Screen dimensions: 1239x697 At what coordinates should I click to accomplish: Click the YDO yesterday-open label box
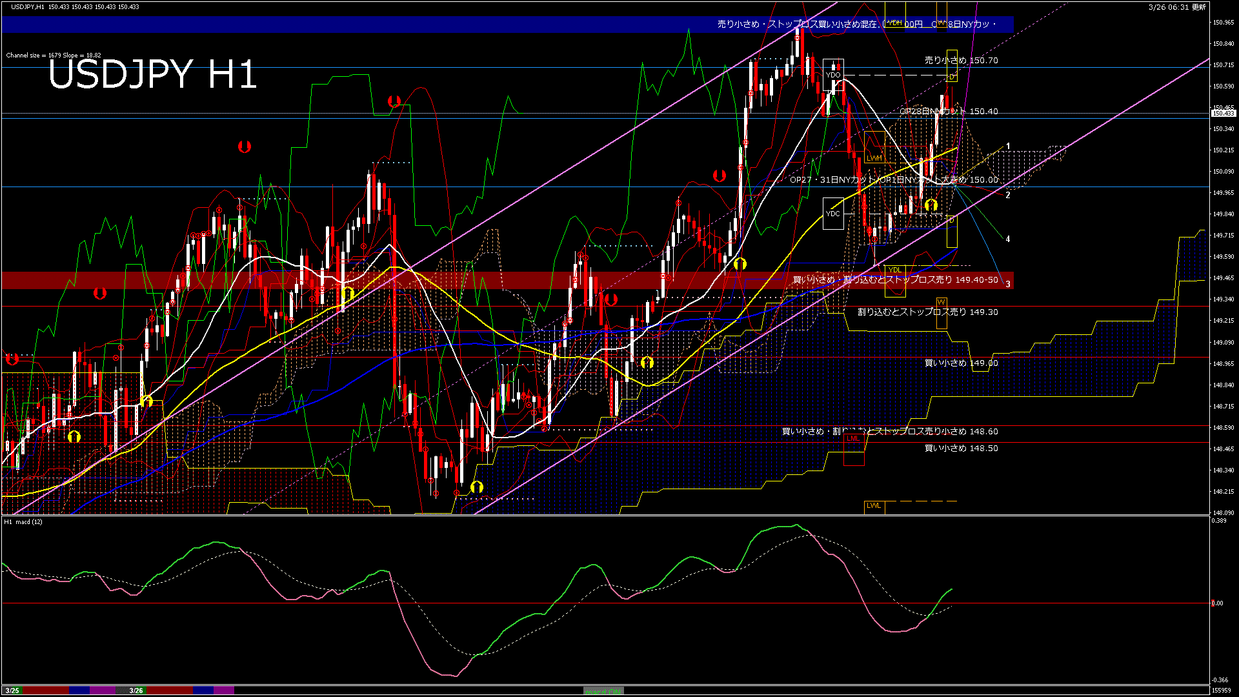click(x=833, y=76)
